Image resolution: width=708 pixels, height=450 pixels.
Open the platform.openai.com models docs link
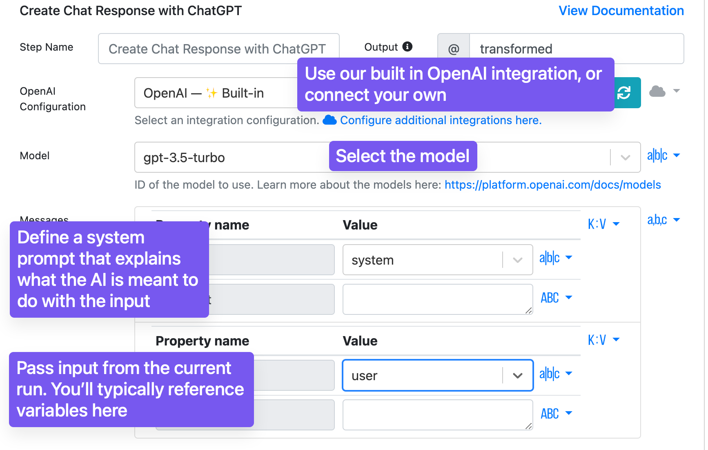[x=552, y=185]
